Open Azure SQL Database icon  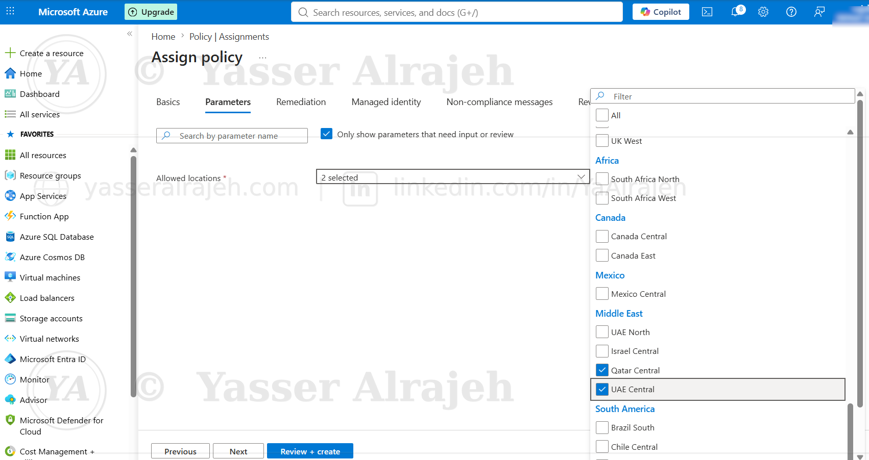pos(10,237)
